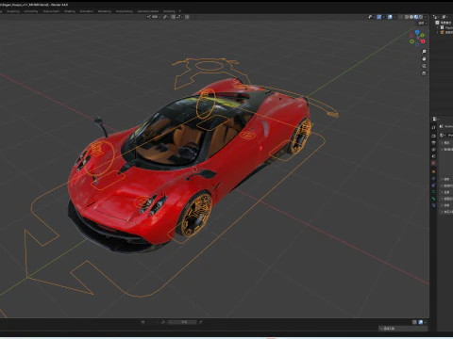Open the Bone Constraints properties tab
This screenshot has width=453, height=339.
(433, 205)
